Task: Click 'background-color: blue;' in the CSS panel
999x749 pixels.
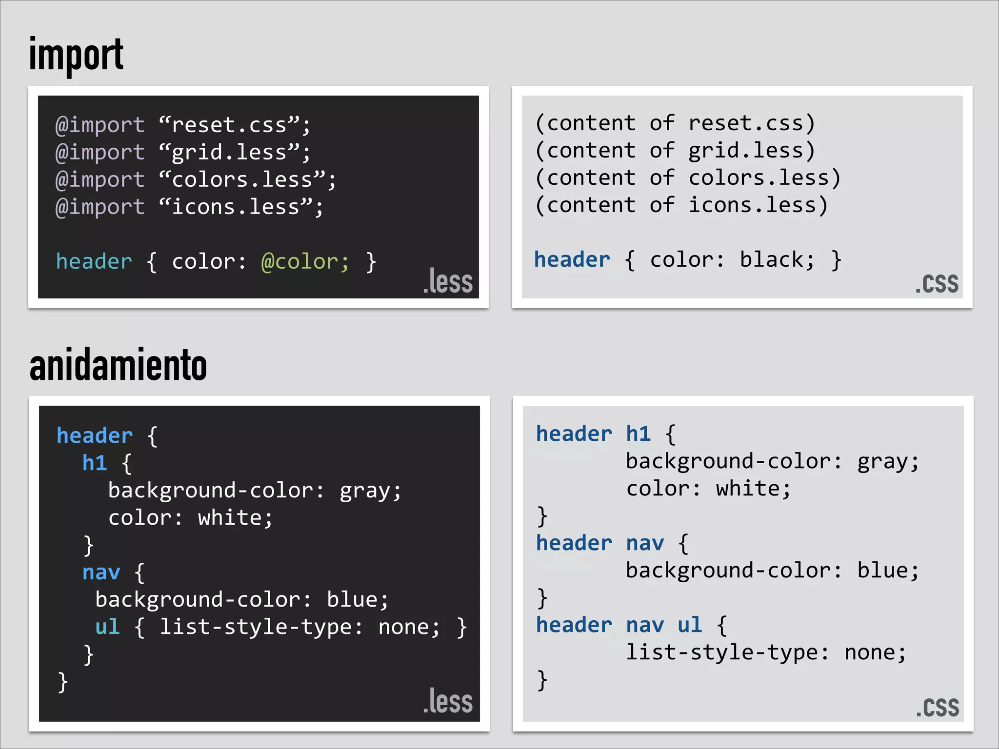Action: coord(772,571)
